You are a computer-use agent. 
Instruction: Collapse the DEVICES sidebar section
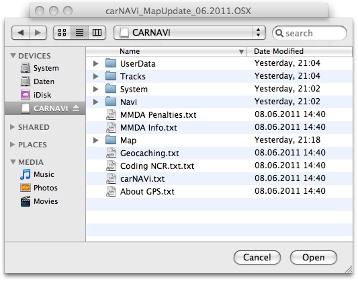[13, 56]
